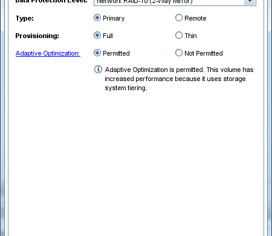Select the Remote type radio button
The width and height of the screenshot is (272, 236).
pos(179,18)
